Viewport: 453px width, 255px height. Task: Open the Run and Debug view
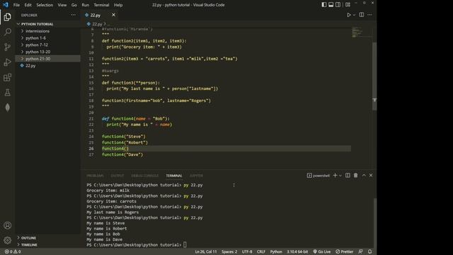click(8, 62)
